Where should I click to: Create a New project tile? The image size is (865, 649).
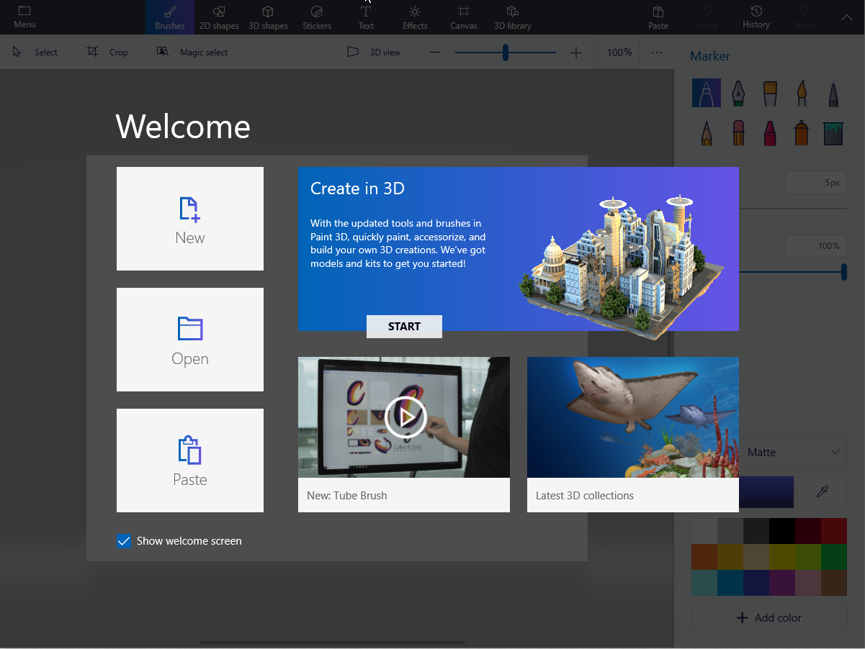tap(190, 219)
